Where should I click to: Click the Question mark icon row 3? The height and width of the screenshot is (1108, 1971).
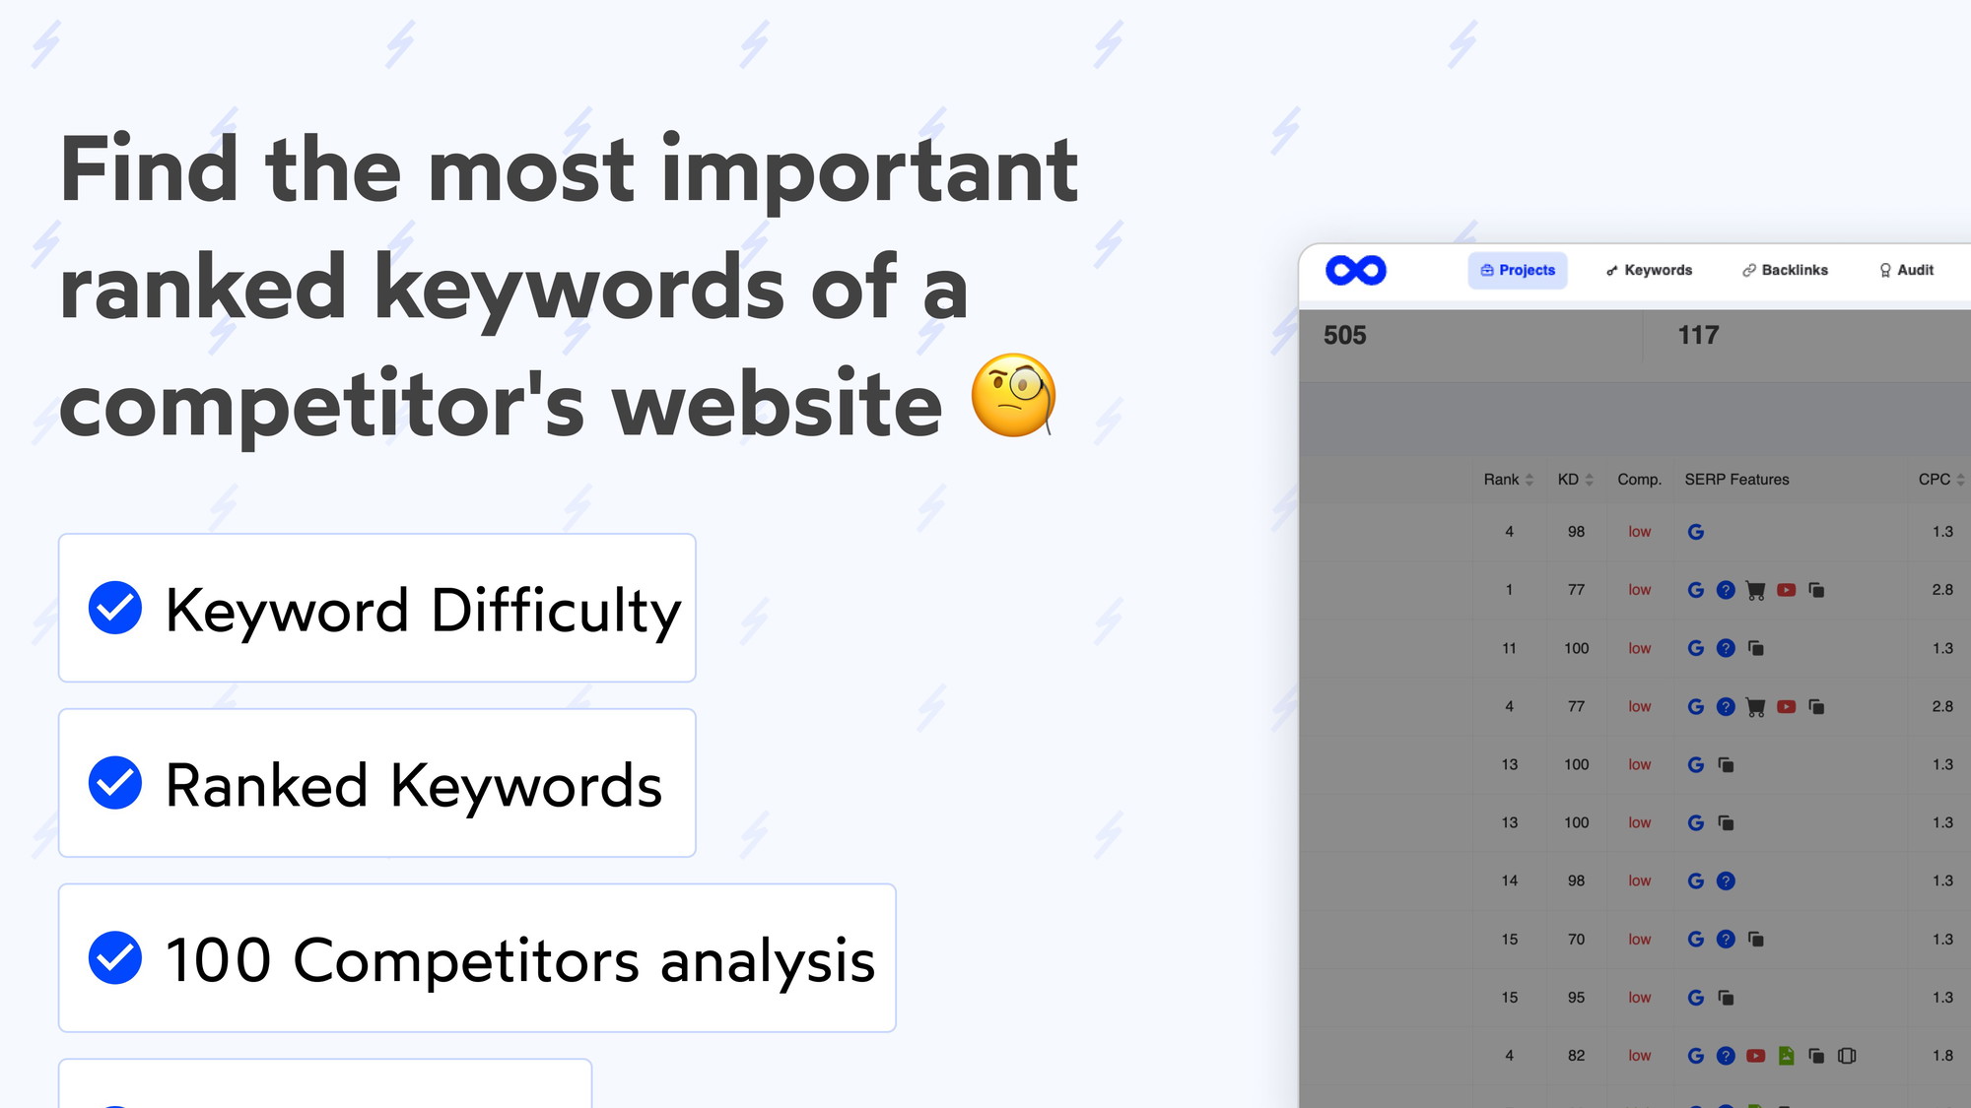[1728, 648]
